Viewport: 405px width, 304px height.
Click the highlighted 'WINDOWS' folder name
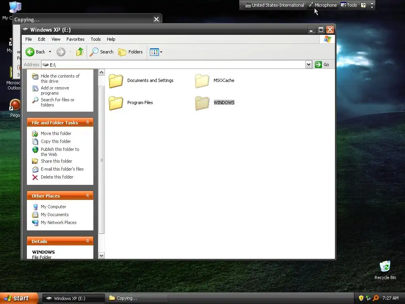coord(224,103)
